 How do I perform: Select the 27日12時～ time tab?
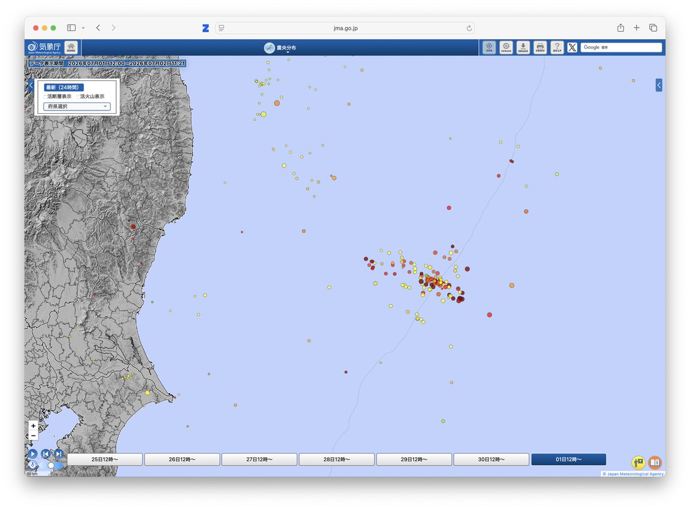(259, 460)
